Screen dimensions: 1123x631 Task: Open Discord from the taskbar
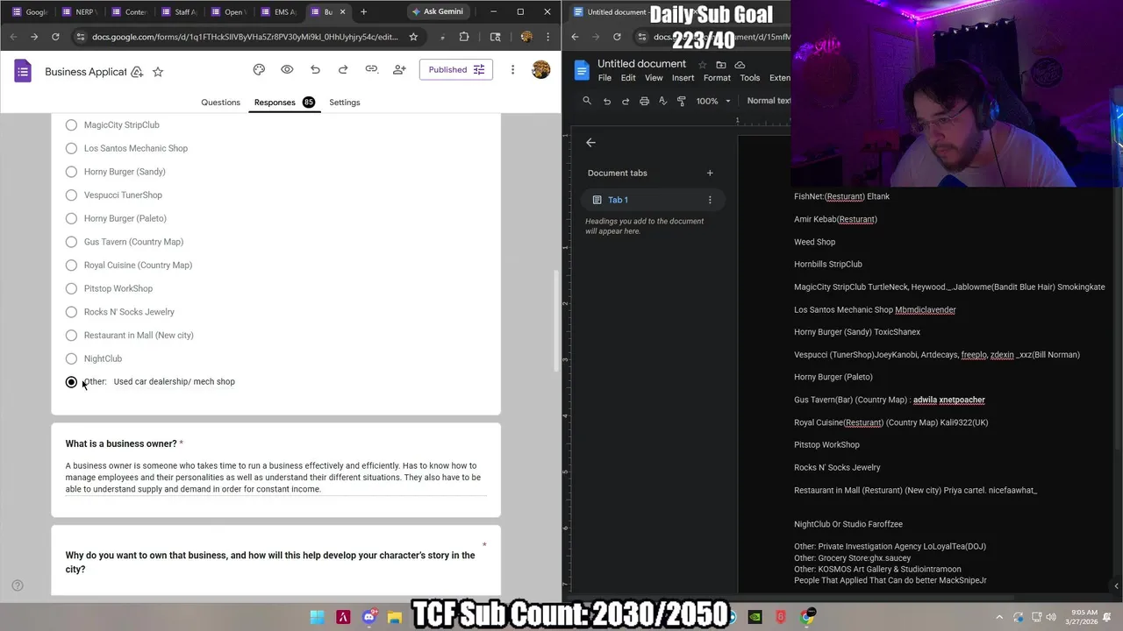pyautogui.click(x=369, y=617)
